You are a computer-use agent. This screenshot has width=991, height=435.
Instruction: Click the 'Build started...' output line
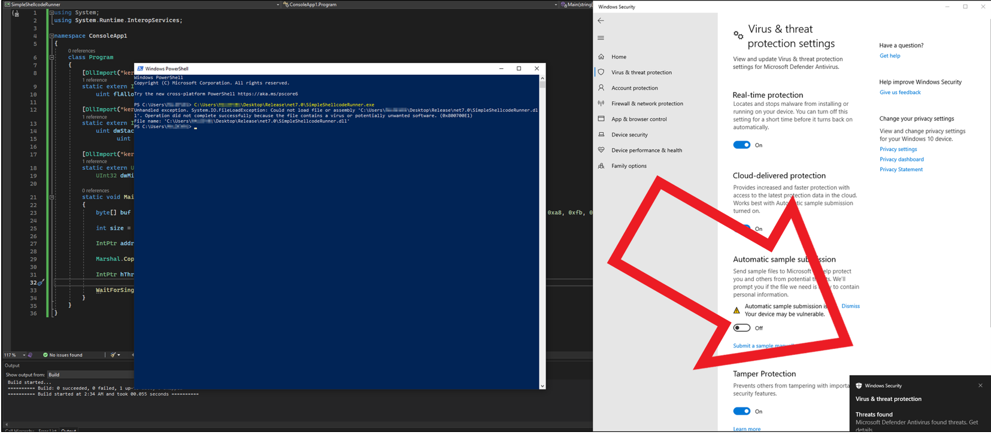(29, 382)
